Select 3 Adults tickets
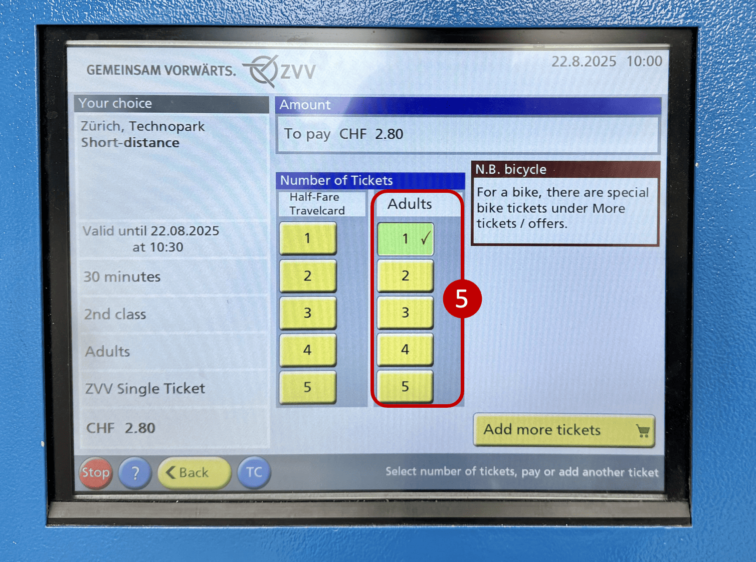 coord(405,313)
